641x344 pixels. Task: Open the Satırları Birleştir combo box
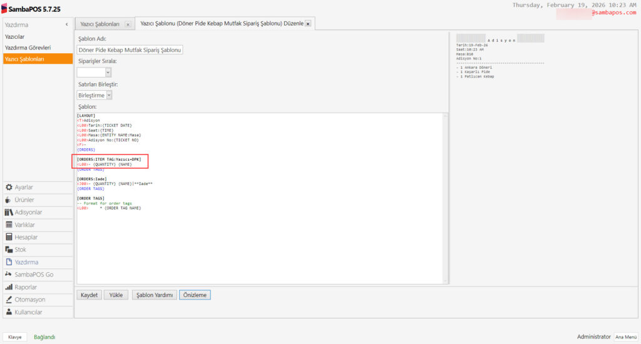tap(109, 95)
